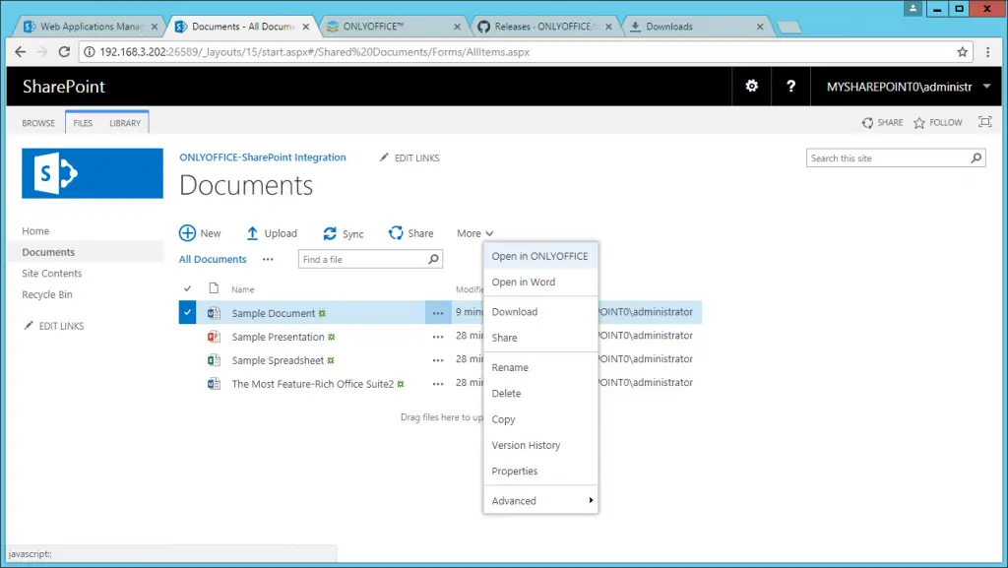Click Word icon of The Most Feature-Rich row
The height and width of the screenshot is (568, 1008).
click(214, 384)
